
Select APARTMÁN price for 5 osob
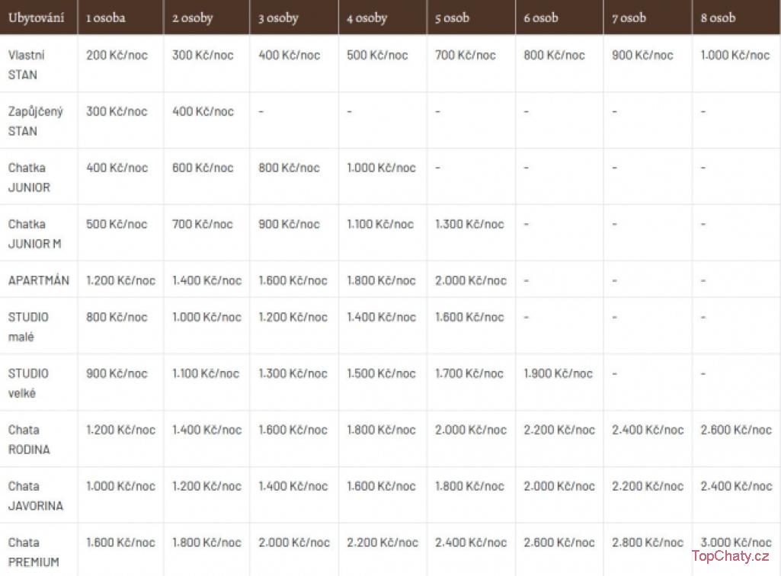(x=470, y=280)
